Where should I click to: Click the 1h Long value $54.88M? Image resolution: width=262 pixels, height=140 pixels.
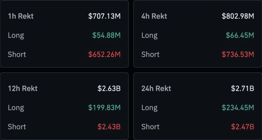106,35
